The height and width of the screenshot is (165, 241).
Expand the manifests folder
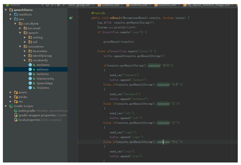10,14
